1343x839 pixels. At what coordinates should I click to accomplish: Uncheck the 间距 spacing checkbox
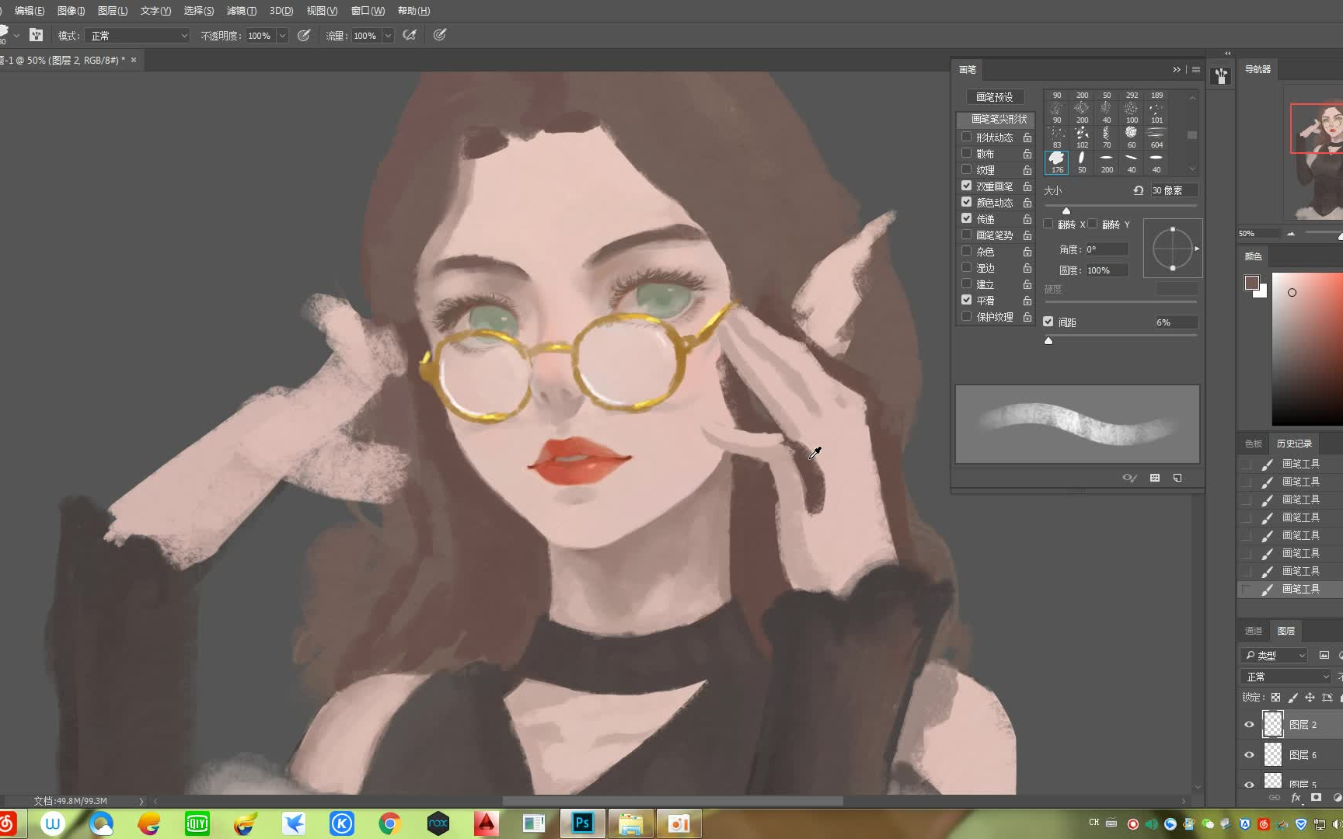pyautogui.click(x=1048, y=321)
